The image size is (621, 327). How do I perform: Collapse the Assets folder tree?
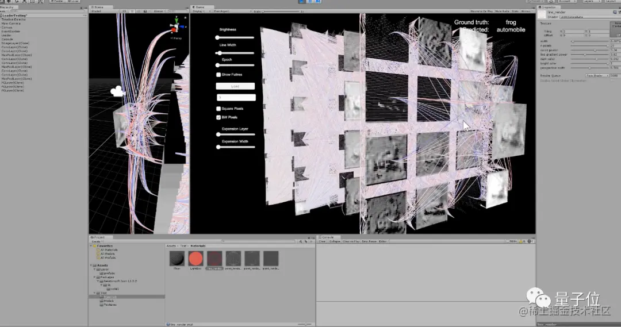[91, 266]
